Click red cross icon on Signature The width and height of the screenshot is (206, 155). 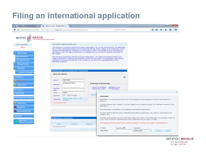(15, 107)
